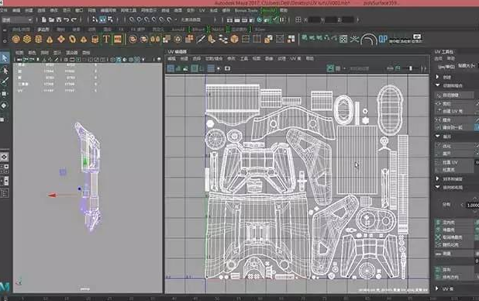Click the 自动接缝 button in UV Toolkit
The height and width of the screenshot is (301, 479).
[x=455, y=95]
